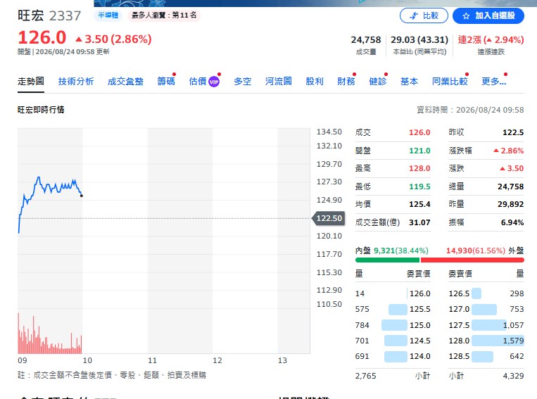Screen dimensions: 537x399
Task: Click the 29.03 (43.31) 本益比 value
Action: (419, 40)
